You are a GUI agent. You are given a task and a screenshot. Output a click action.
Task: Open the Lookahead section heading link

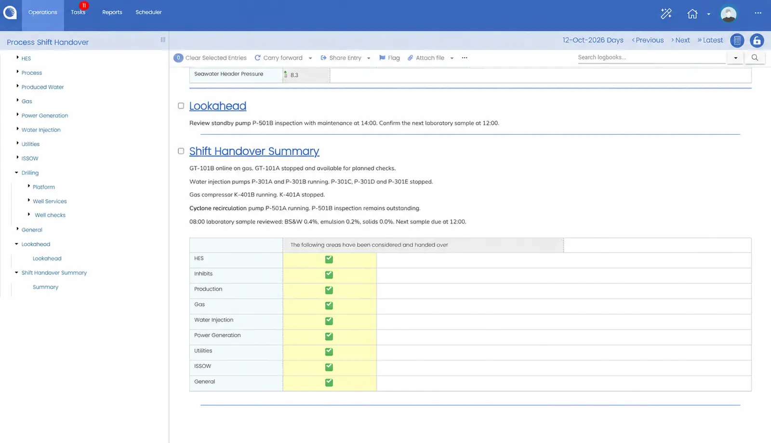[x=218, y=106]
